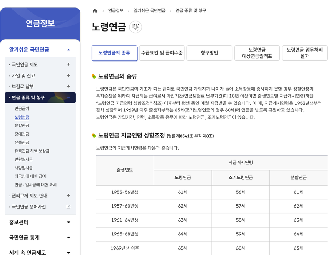Click 국민연금 통계 sidebar heading
Image resolution: width=333 pixels, height=255 pixels.
24,238
